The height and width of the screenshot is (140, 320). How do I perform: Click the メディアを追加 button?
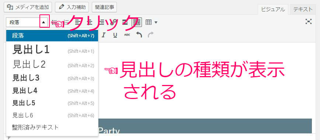pos(28,7)
